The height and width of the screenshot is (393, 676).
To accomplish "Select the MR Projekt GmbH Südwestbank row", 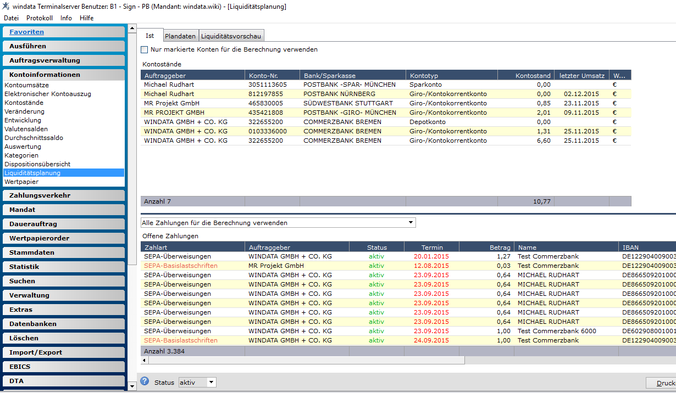I will point(386,103).
